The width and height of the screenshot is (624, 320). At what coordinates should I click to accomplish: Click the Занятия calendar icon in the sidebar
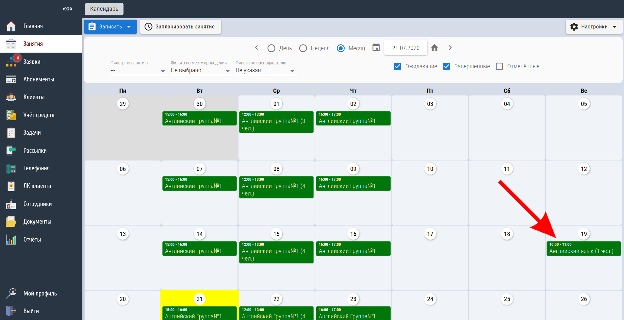pos(11,44)
